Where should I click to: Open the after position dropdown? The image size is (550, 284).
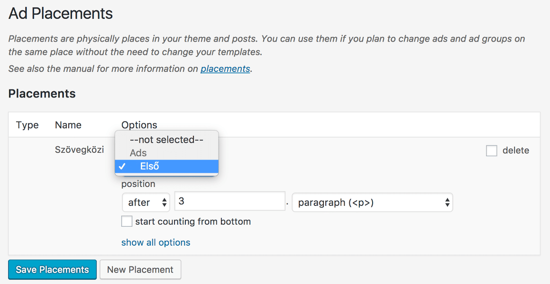pos(146,203)
